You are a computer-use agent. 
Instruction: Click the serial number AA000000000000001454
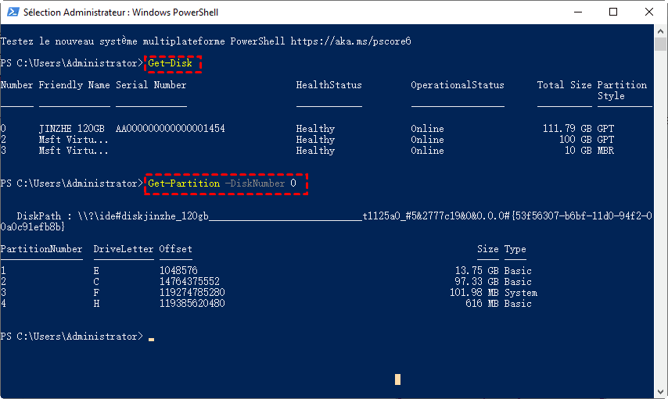pos(170,129)
